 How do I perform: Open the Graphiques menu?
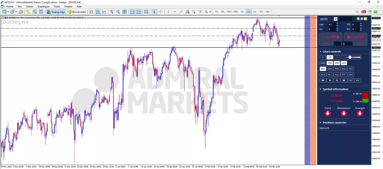tap(43, 6)
